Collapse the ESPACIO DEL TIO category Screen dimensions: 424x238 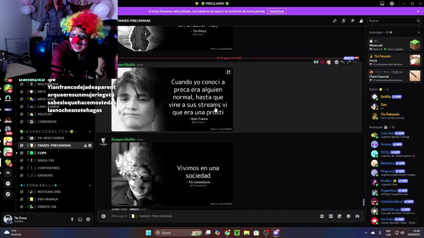(48, 132)
